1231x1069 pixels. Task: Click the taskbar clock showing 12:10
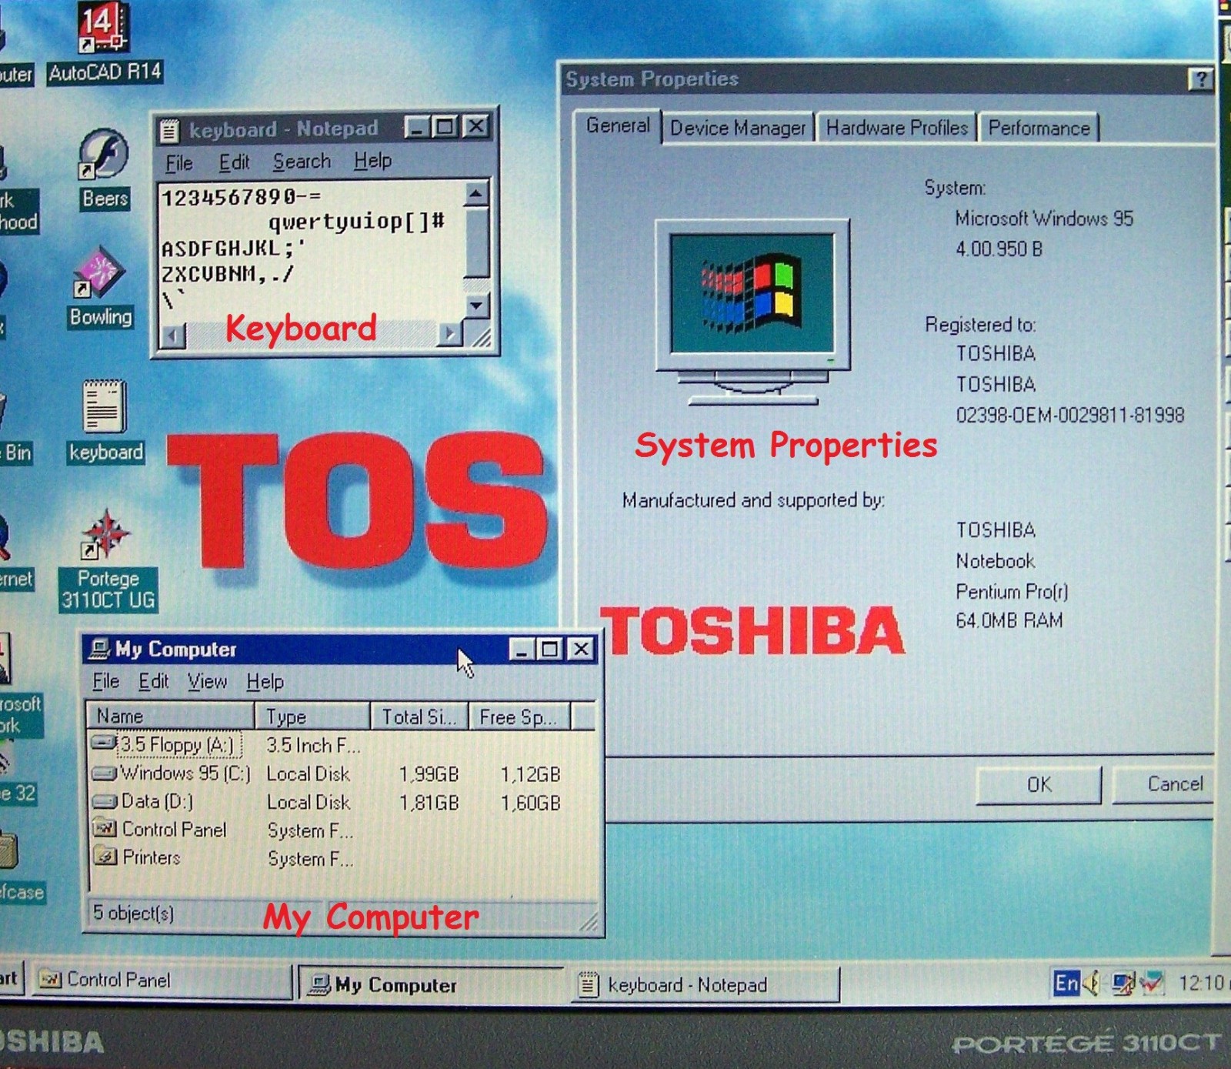(1201, 983)
